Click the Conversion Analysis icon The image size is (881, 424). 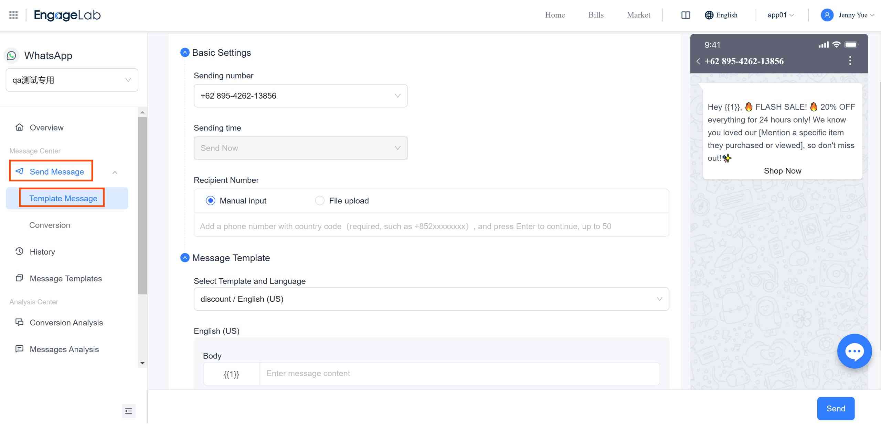pos(20,322)
